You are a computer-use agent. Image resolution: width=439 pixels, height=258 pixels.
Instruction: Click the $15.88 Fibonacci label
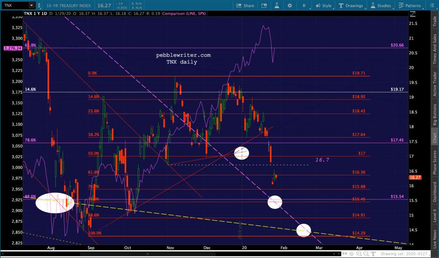(x=359, y=187)
